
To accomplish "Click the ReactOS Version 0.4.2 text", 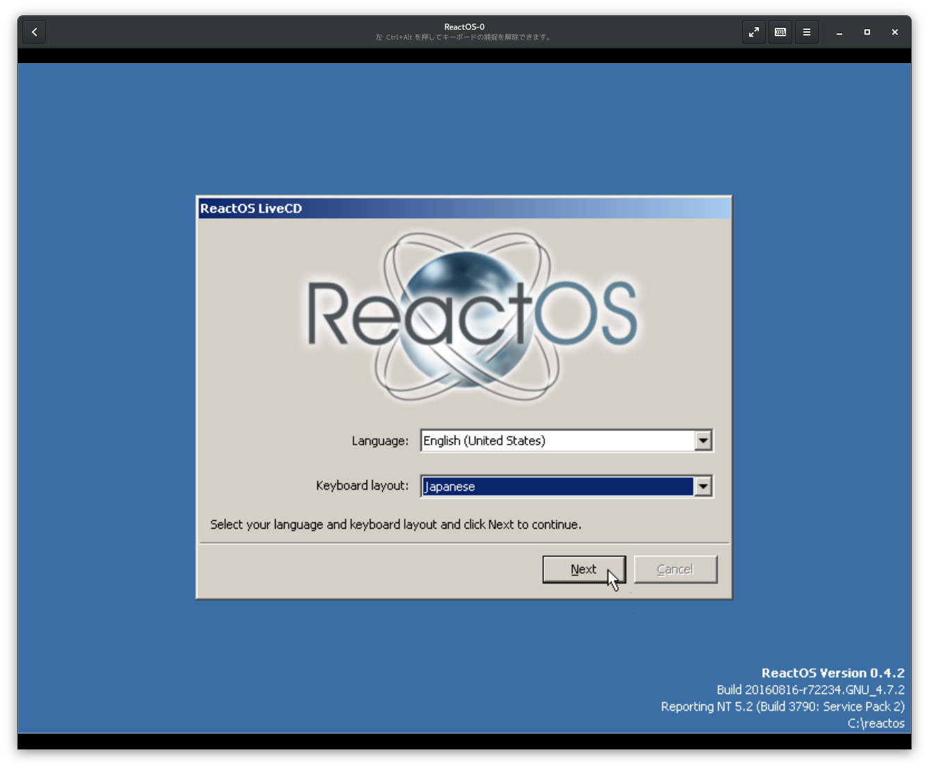I will pyautogui.click(x=833, y=672).
